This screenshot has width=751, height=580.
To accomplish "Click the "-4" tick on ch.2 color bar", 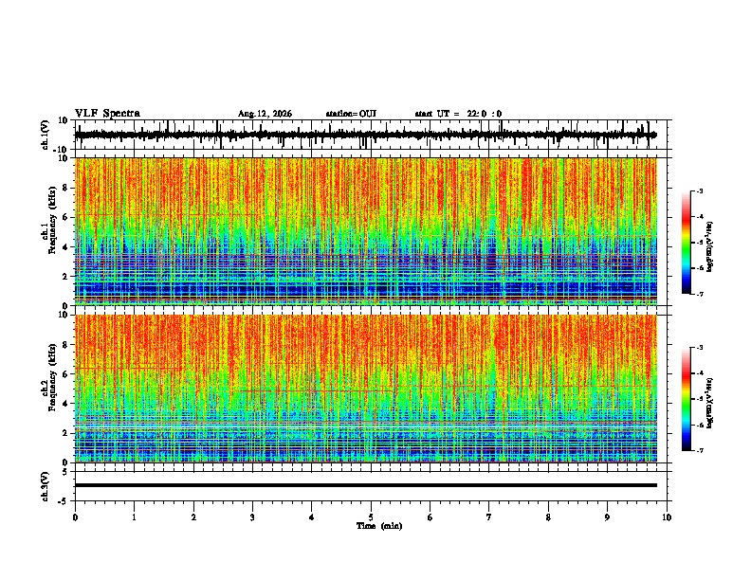I will (x=699, y=373).
